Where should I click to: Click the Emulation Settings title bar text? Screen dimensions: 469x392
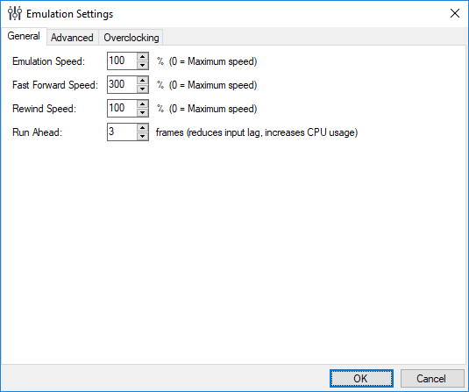pos(69,14)
